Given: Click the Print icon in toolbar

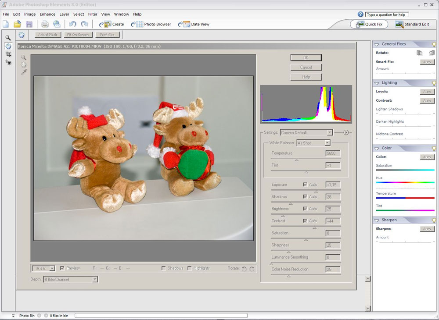Looking at the screenshot, I should 45,24.
